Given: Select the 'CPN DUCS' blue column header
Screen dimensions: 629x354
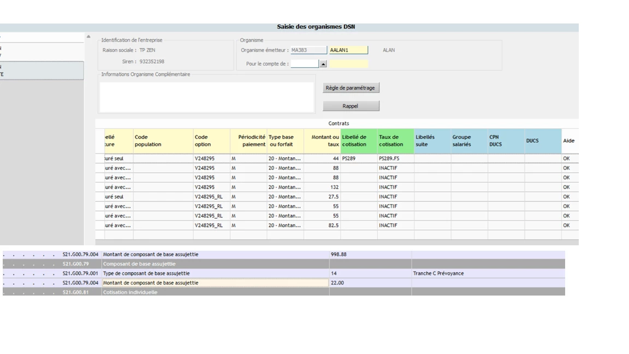Looking at the screenshot, I should pyautogui.click(x=506, y=141).
